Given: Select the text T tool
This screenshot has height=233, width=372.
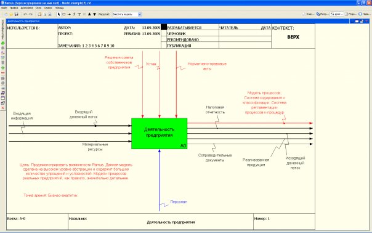Looking at the screenshot, I should [79, 14].
